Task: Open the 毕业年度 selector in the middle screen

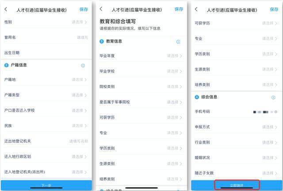Action: [141, 56]
